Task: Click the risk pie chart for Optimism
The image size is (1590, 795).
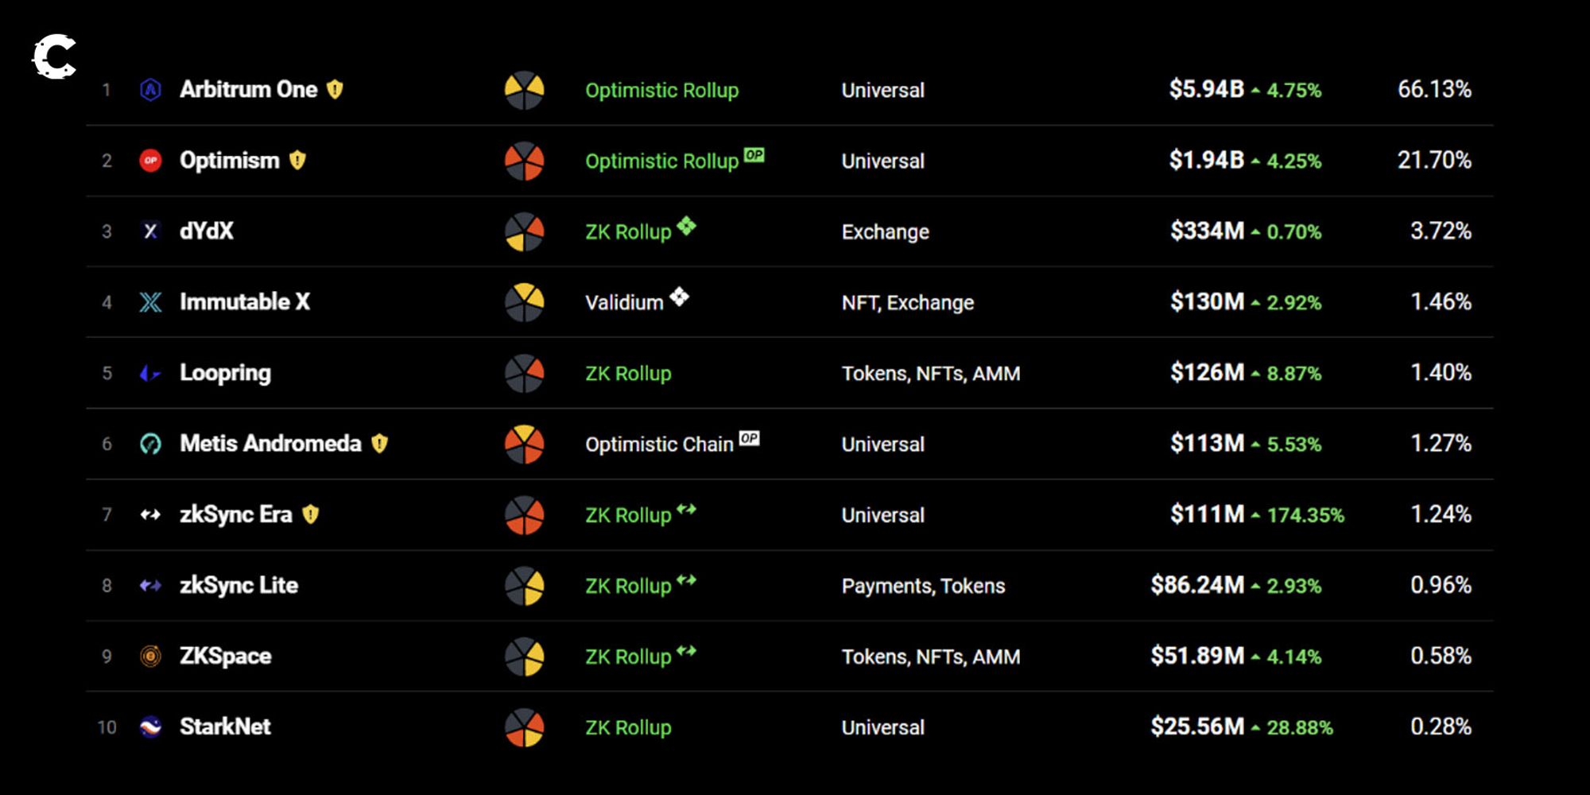Action: pyautogui.click(x=525, y=161)
